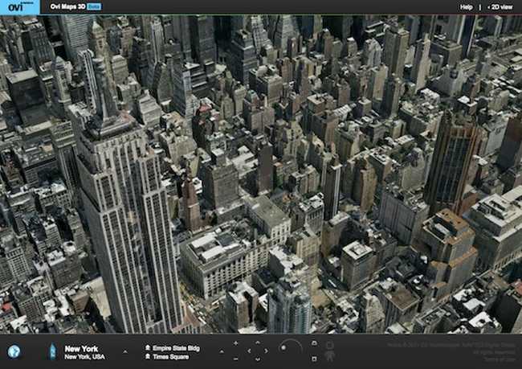Open the Help menu
Screen dimensions: 522x369
[x=466, y=6]
